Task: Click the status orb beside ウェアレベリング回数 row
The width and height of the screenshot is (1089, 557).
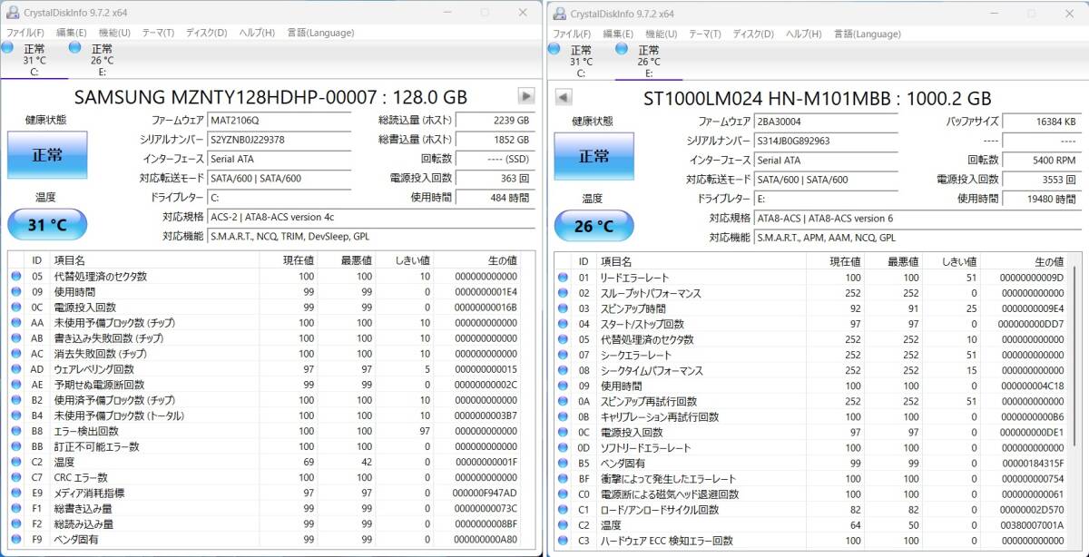Action: tap(15, 369)
